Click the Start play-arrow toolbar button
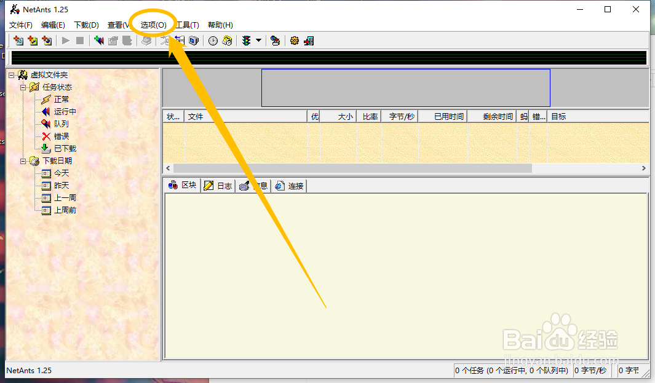655x383 pixels. (66, 41)
